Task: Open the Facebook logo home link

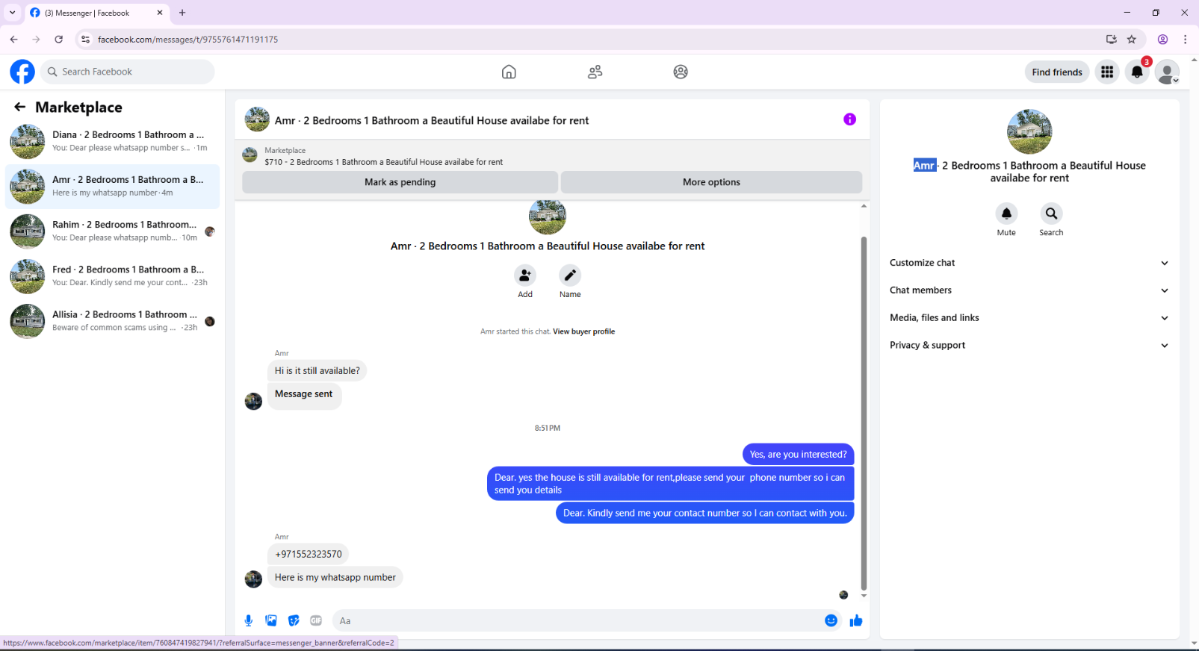Action: (x=22, y=72)
